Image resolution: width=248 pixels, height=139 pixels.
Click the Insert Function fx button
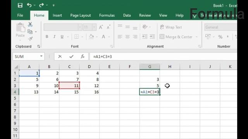pos(83,56)
